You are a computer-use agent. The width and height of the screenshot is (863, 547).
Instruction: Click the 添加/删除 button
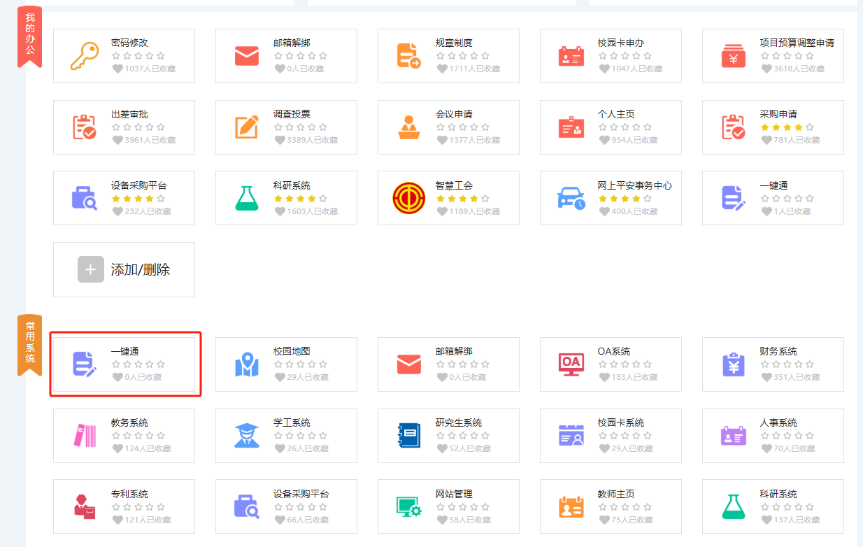click(x=124, y=269)
